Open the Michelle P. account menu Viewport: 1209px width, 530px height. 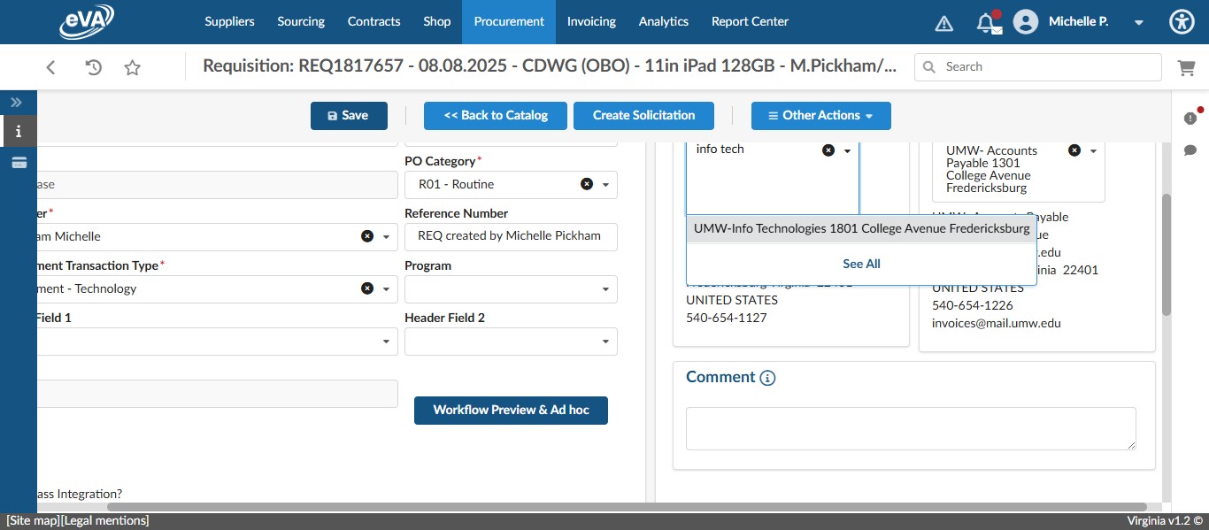click(x=1062, y=21)
